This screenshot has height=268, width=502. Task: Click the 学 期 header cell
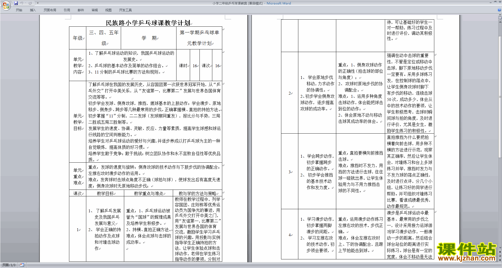(x=149, y=38)
